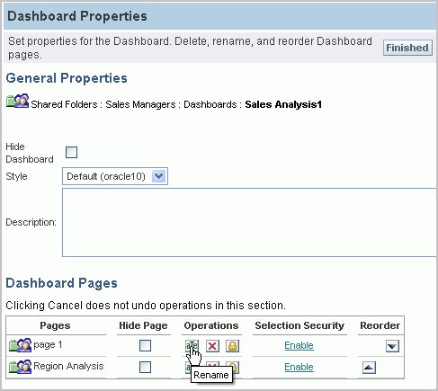The width and height of the screenshot is (438, 391).
Task: Click the Pages column header
Action: [55, 325]
